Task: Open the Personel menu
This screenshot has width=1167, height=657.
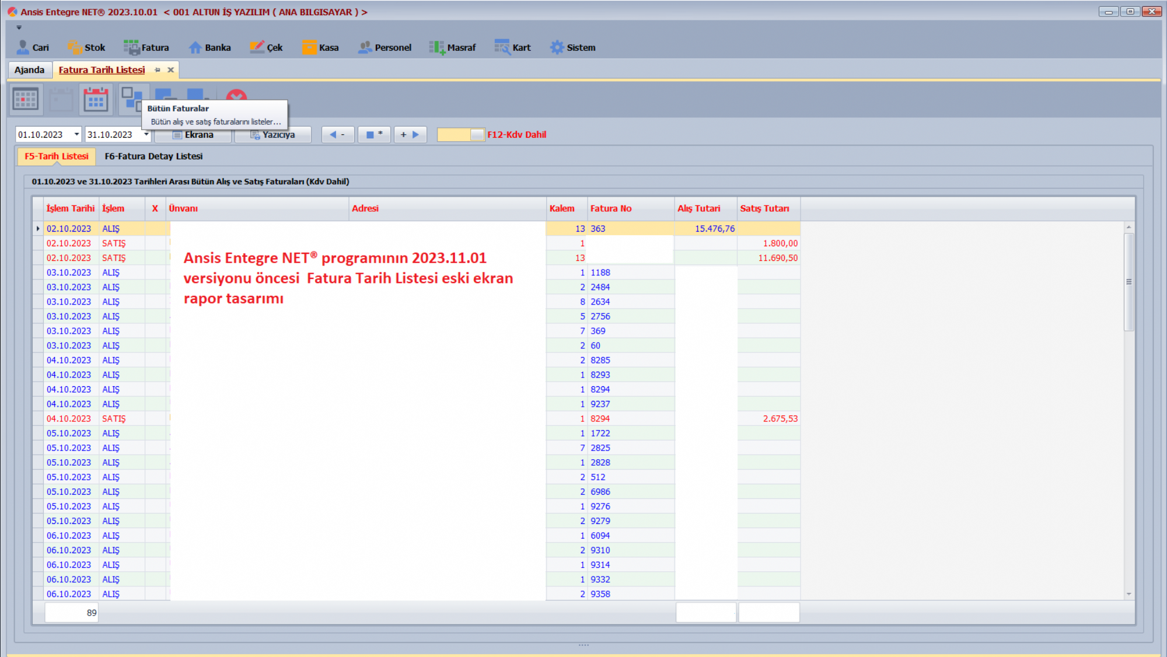Action: pos(385,47)
